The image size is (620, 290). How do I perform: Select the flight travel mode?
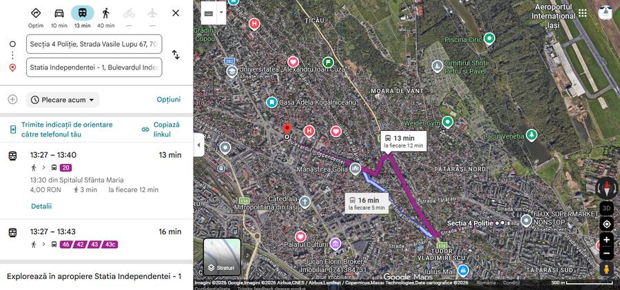click(152, 17)
